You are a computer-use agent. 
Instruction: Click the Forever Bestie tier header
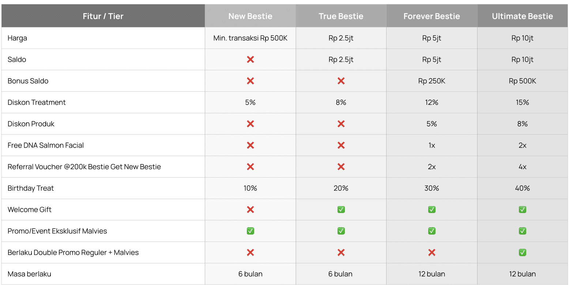[x=432, y=16]
